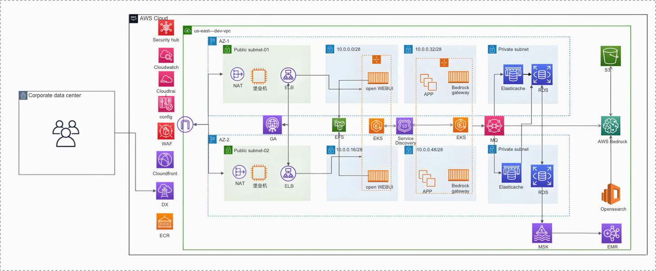Select the MSK streaming icon
The width and height of the screenshot is (656, 271).
coord(542,233)
